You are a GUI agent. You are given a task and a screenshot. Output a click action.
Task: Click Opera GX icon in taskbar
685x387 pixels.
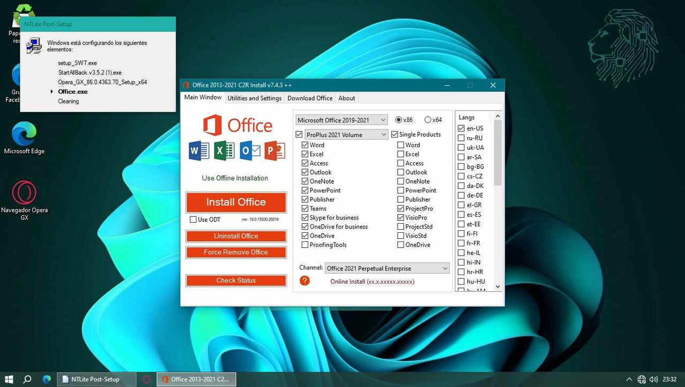147,379
